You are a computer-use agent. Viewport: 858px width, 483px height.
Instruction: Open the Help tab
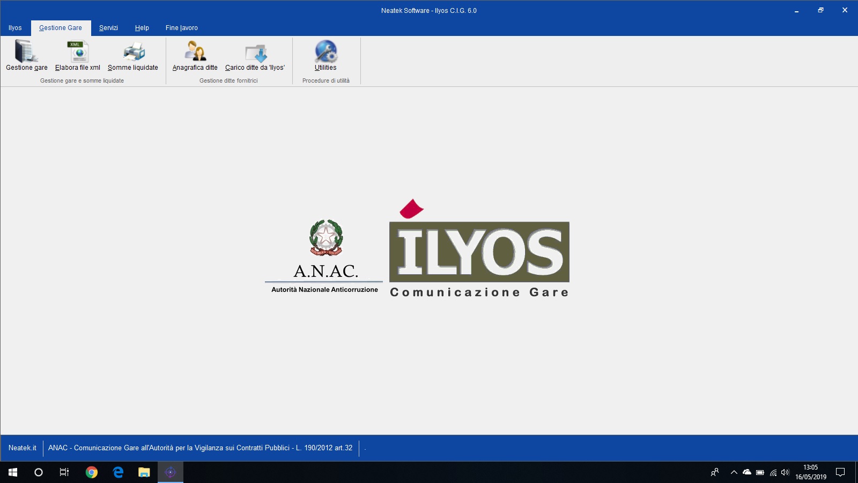click(x=142, y=28)
